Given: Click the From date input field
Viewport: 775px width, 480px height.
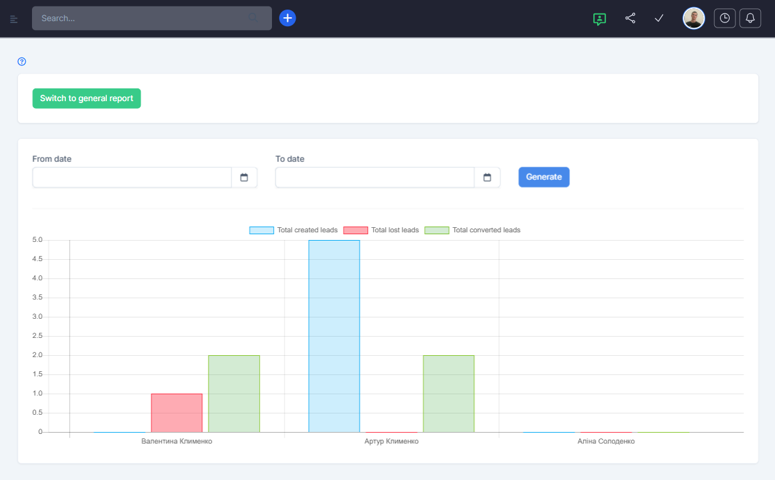Looking at the screenshot, I should click(x=132, y=177).
